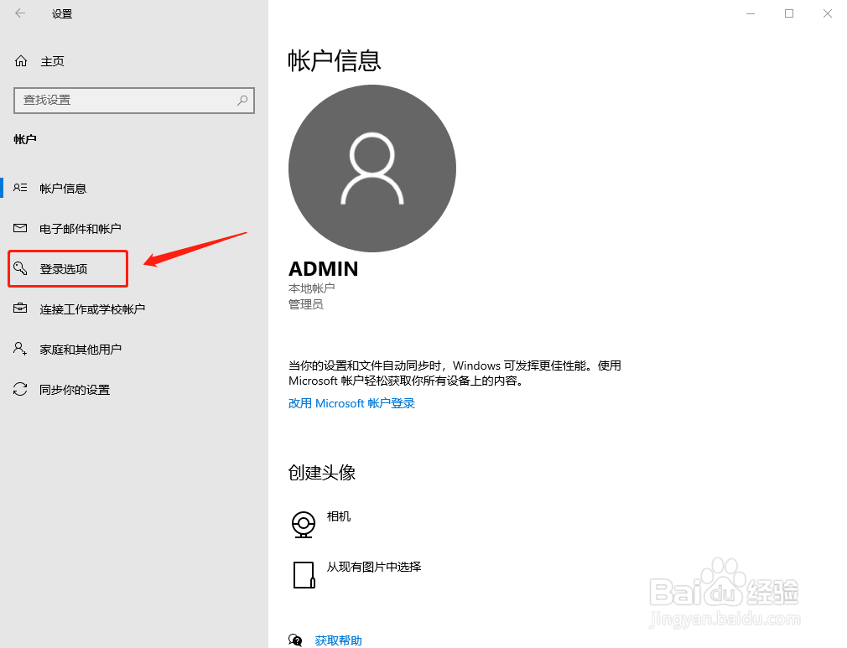
Task: Click the sync icon next to 同步你的设置
Action: pyautogui.click(x=21, y=389)
